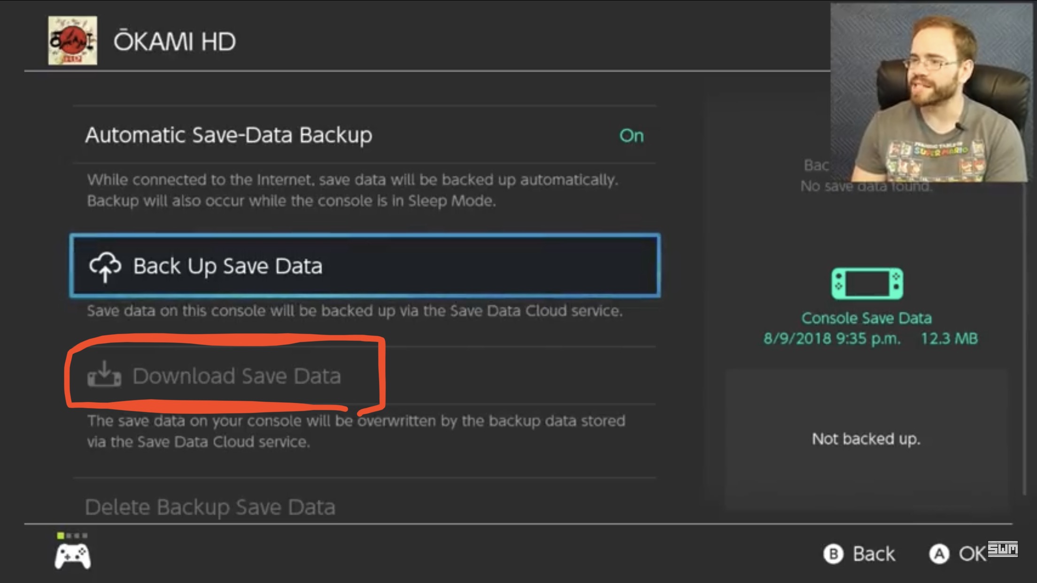The height and width of the screenshot is (583, 1037).
Task: Click the Save Data Cloud service description
Action: [x=355, y=311]
